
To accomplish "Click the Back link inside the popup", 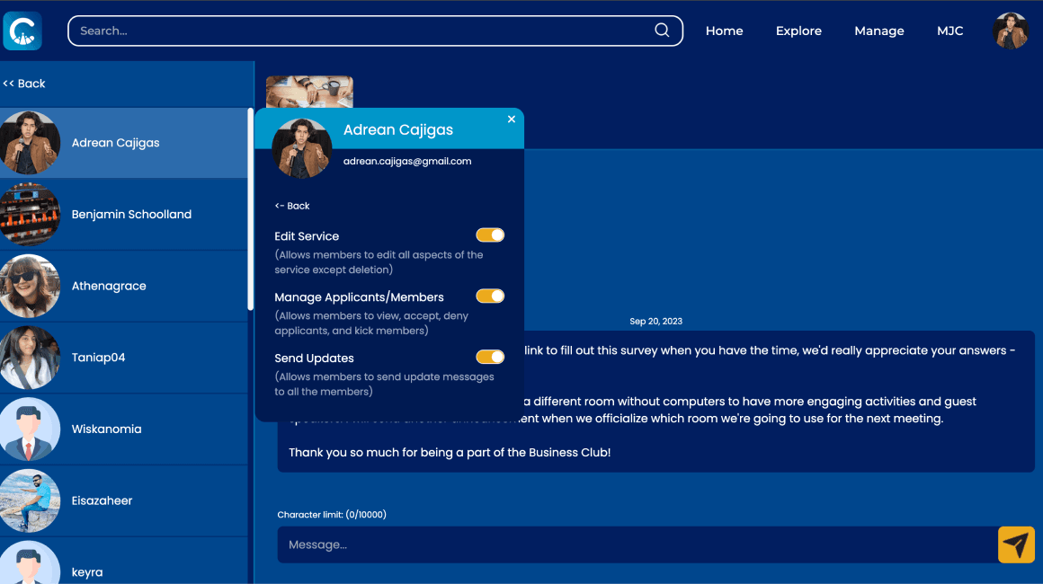I will pos(292,206).
